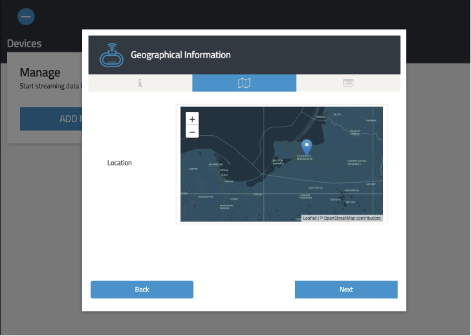
Task: Click the Manage heading behind dialog
Action: [x=40, y=72]
